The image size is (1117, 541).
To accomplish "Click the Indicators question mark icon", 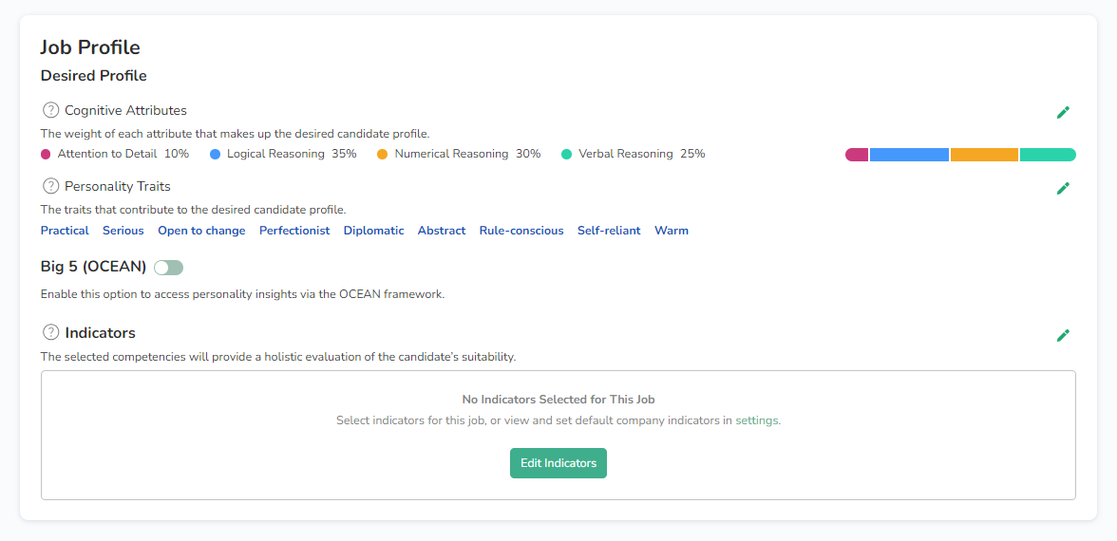I will pyautogui.click(x=51, y=332).
